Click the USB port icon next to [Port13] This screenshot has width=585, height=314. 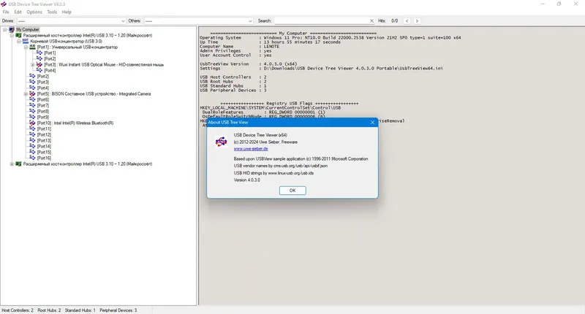click(32, 140)
